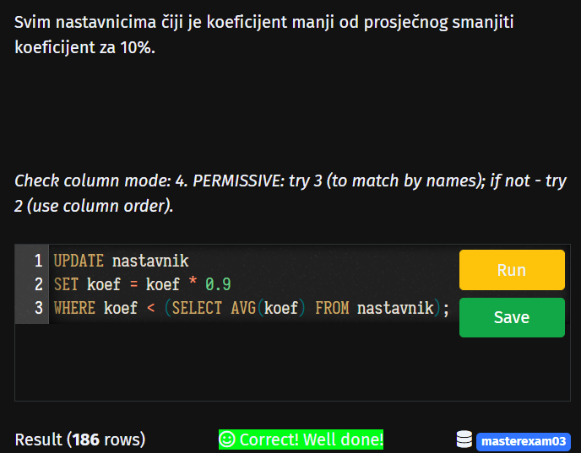
Task: Click the smiley face icon
Action: point(227,440)
